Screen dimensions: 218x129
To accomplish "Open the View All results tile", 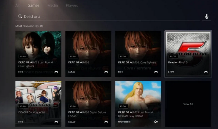I will 188,104.
